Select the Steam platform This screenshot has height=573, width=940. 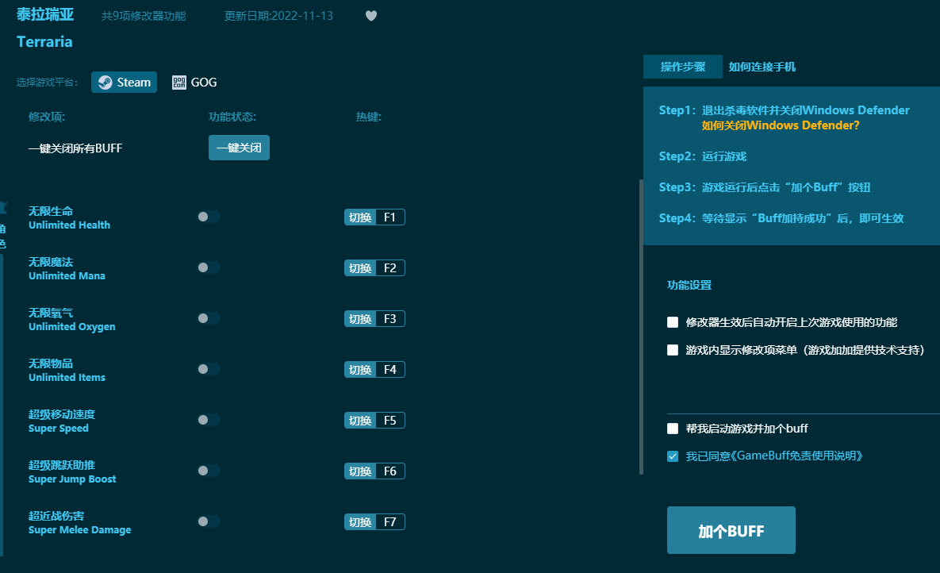pyautogui.click(x=124, y=83)
